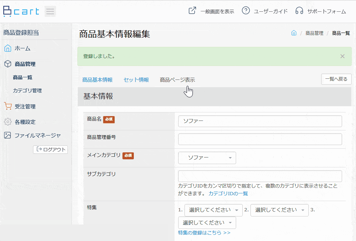Click the 商品管理番号 input field

(260, 139)
